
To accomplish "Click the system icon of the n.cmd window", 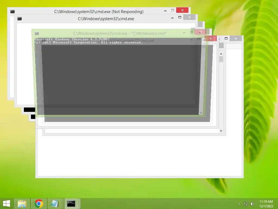I will point(37,33).
